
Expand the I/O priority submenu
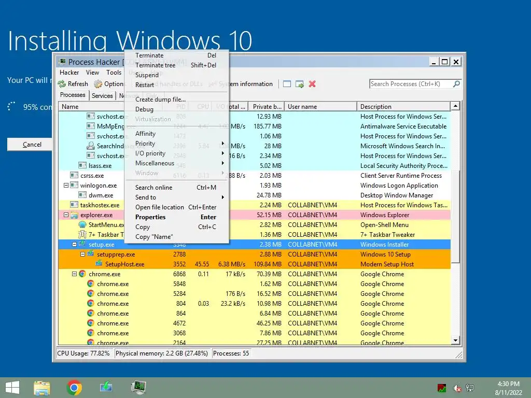coord(176,153)
